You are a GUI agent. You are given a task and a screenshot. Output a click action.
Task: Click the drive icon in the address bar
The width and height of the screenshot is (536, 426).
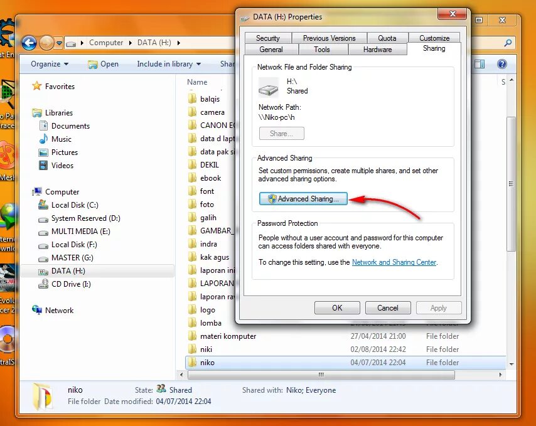click(71, 43)
